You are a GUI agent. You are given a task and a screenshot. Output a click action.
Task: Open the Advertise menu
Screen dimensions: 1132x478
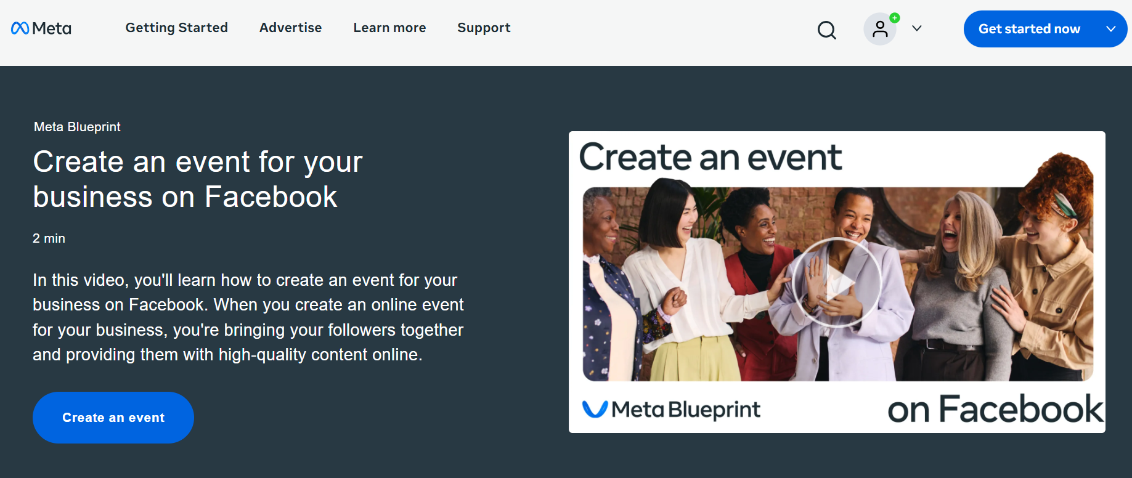click(x=290, y=28)
